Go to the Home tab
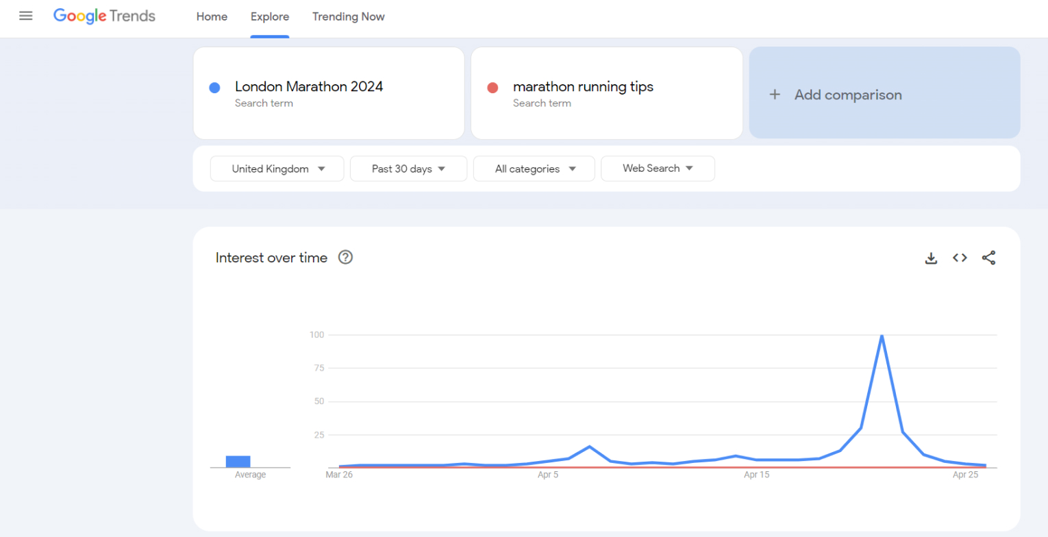1048x537 pixels. [x=212, y=16]
